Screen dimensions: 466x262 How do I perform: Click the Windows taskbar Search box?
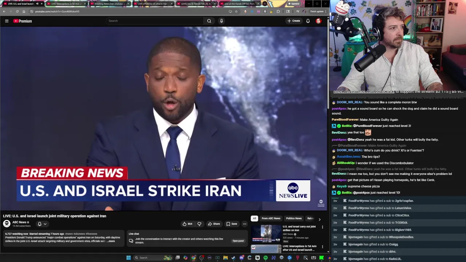(153, 258)
